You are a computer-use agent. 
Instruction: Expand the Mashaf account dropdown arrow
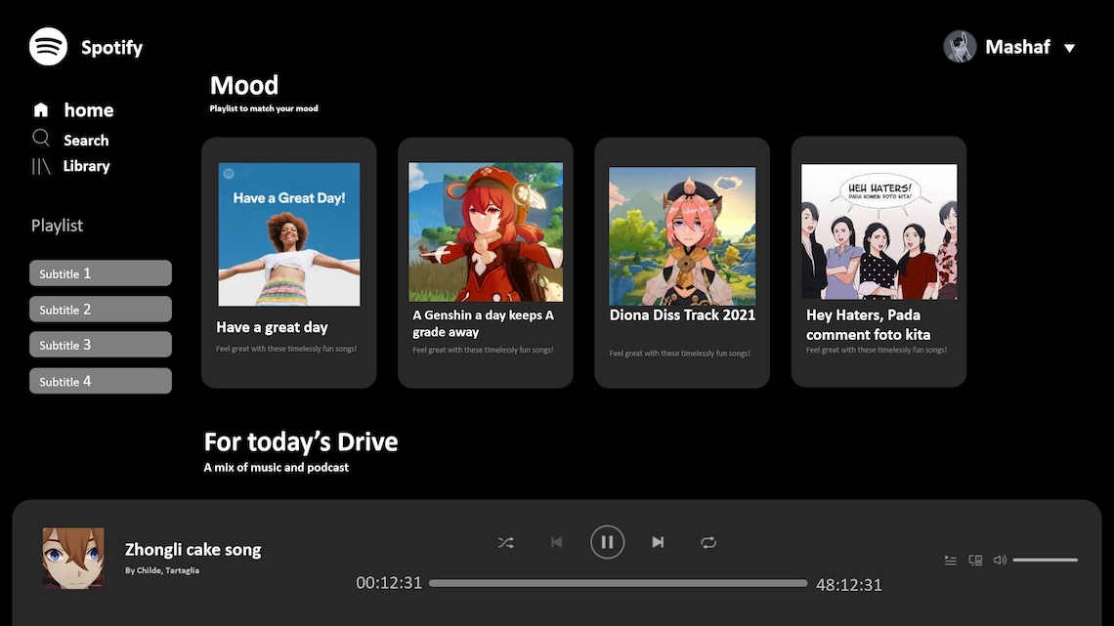pos(1069,48)
